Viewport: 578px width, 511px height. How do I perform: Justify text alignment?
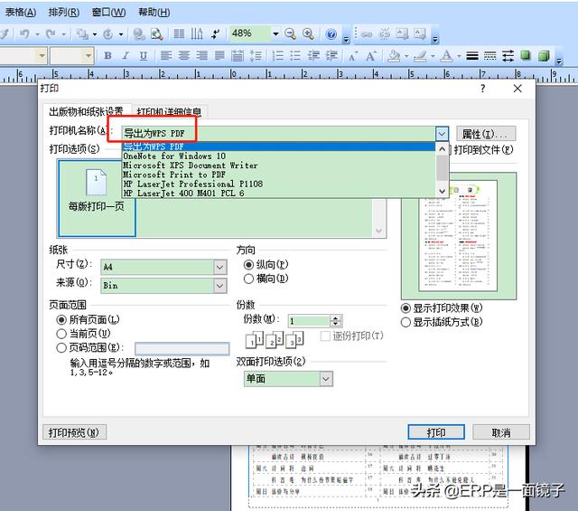click(219, 56)
